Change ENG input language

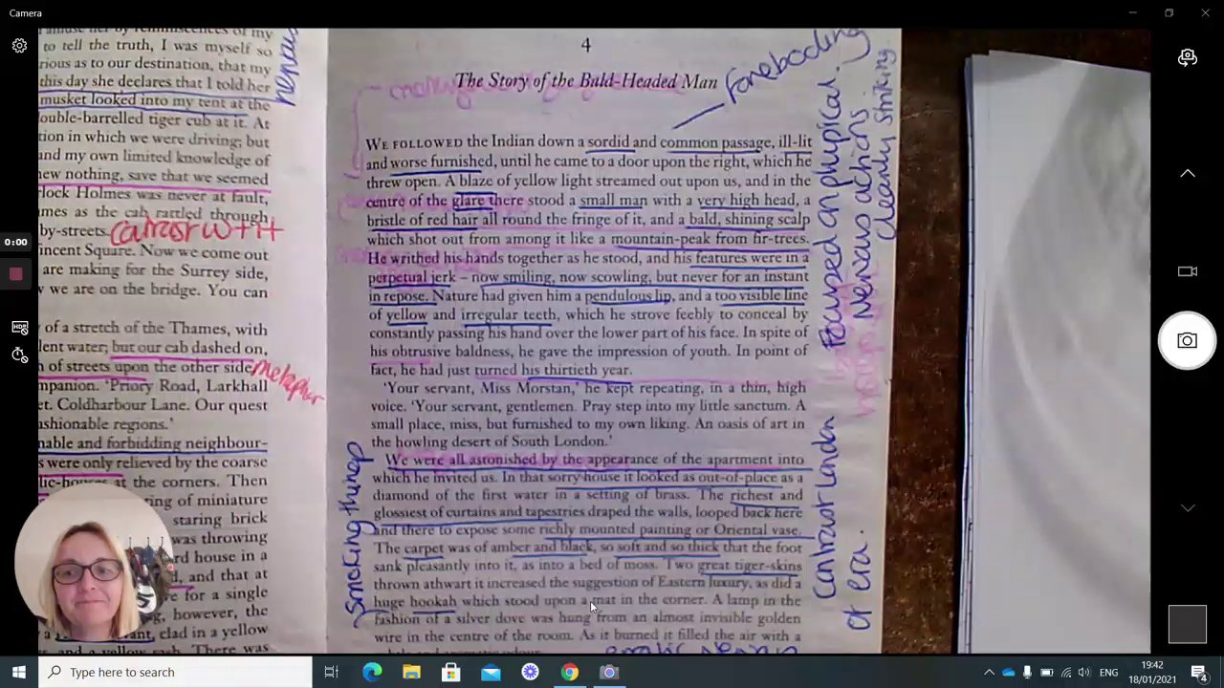[x=1108, y=673]
